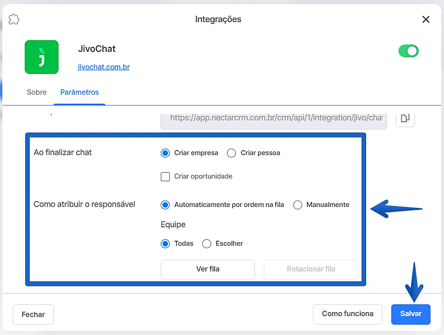The height and width of the screenshot is (335, 444).
Task: Select Manualmente assignment option
Action: click(x=297, y=205)
